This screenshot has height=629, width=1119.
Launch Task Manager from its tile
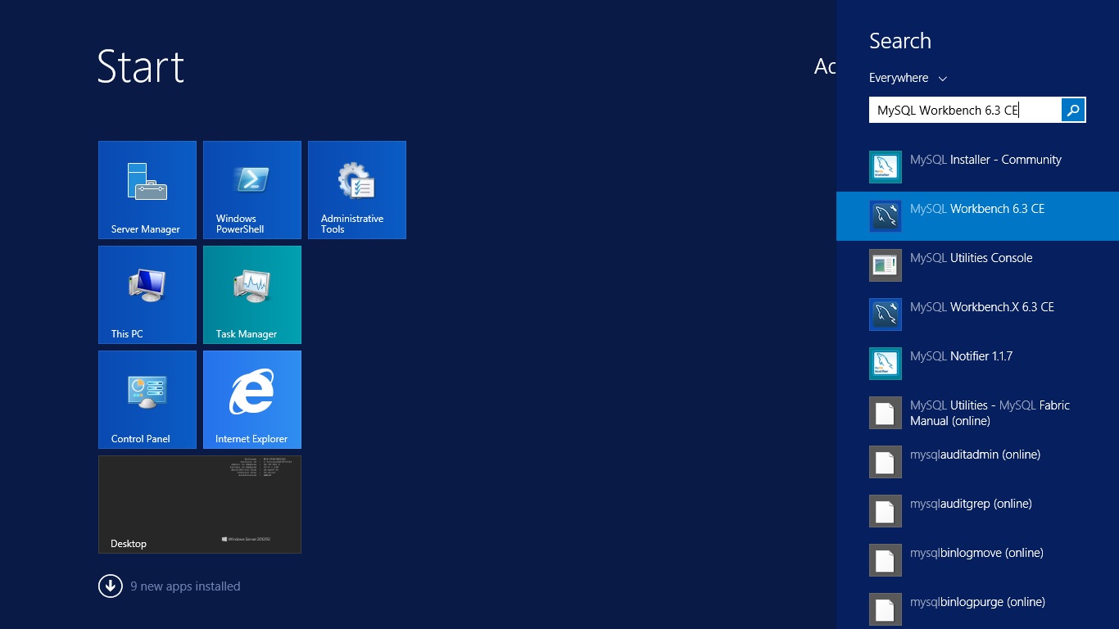point(252,295)
